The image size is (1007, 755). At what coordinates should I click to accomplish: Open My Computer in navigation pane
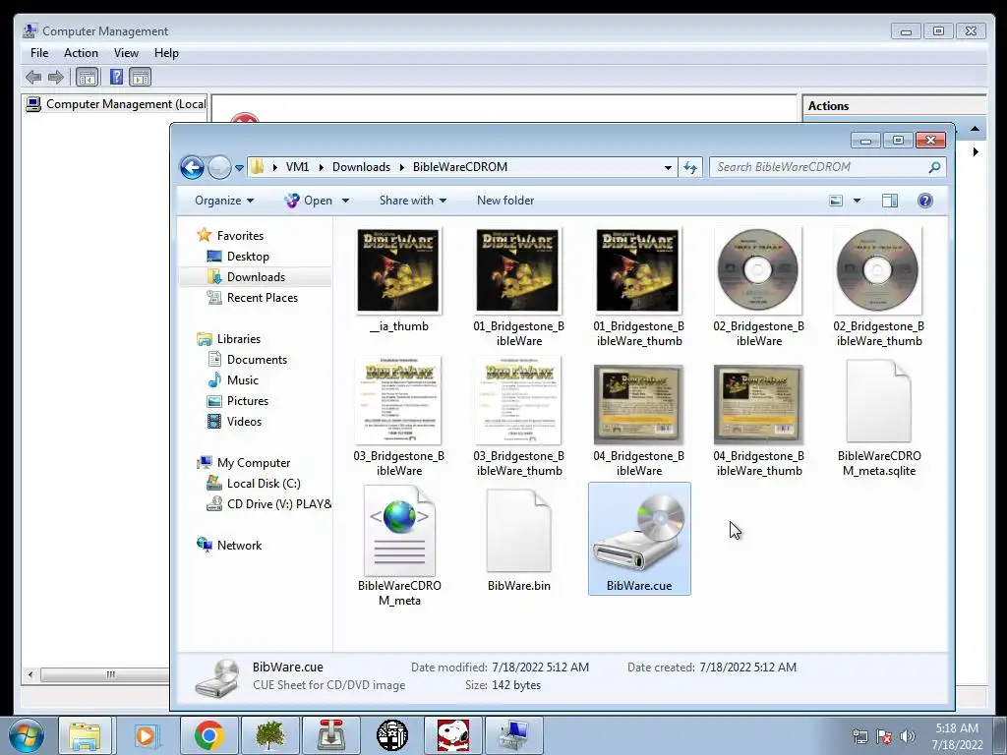click(253, 463)
